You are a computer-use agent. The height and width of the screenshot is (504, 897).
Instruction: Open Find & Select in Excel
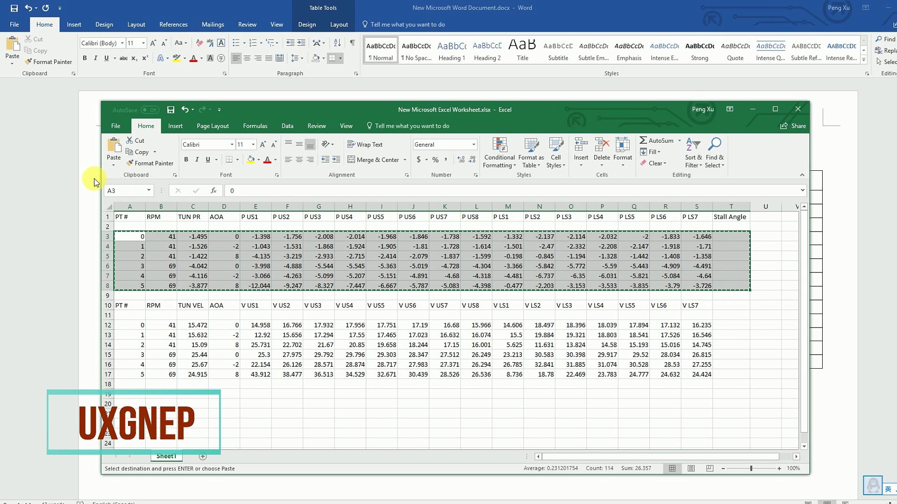pyautogui.click(x=715, y=153)
